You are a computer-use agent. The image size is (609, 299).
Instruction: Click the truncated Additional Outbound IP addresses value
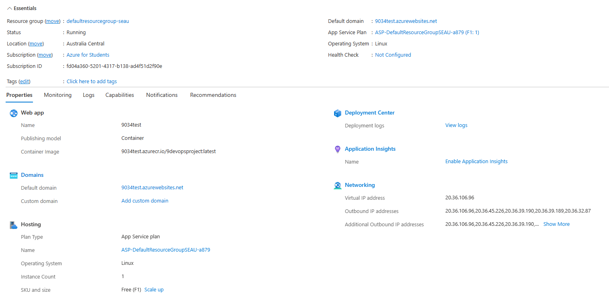(x=492, y=224)
